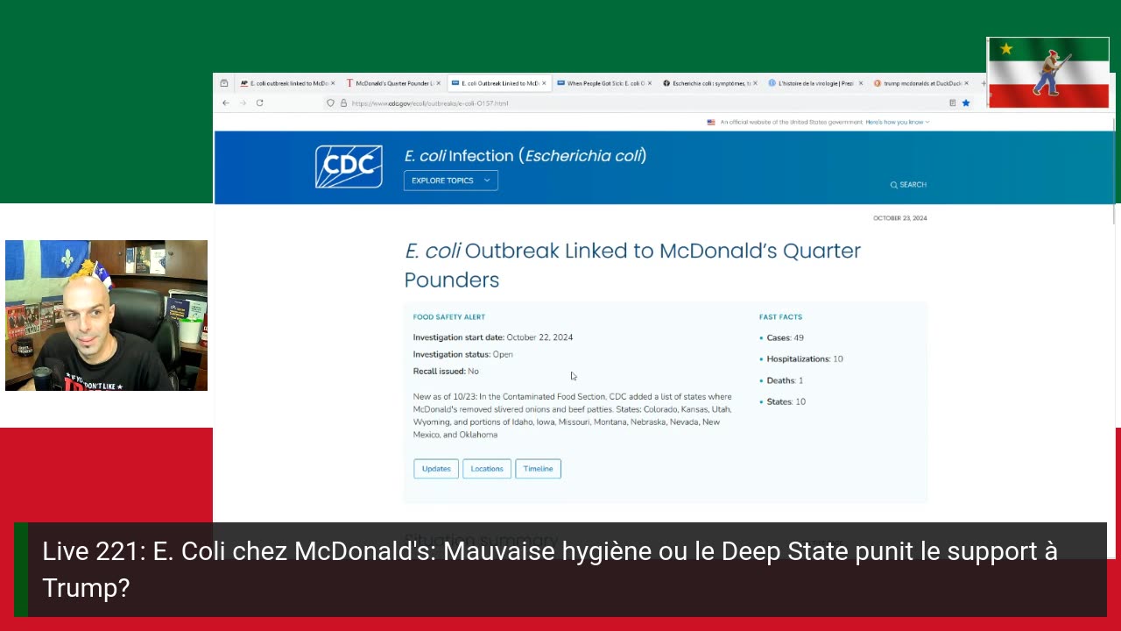Click the Locations button

click(x=486, y=469)
